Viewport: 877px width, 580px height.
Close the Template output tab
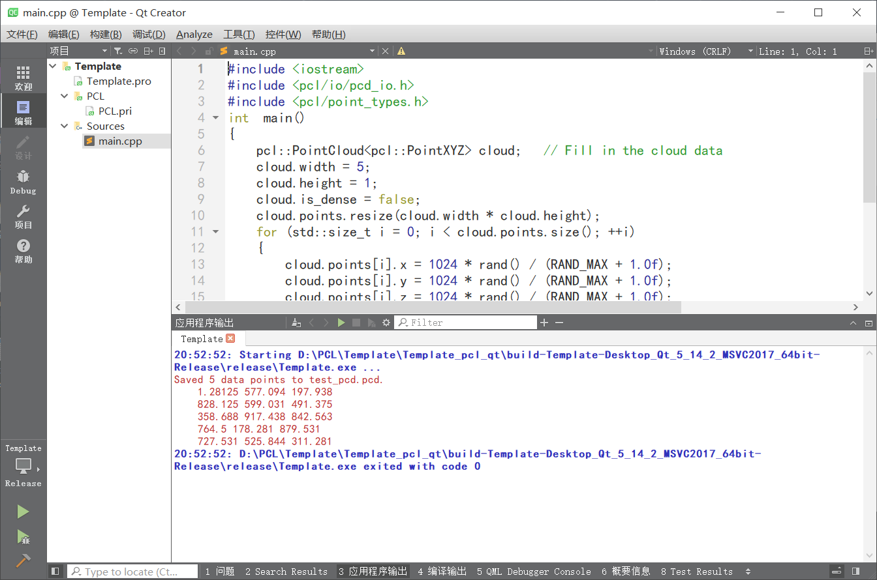230,338
